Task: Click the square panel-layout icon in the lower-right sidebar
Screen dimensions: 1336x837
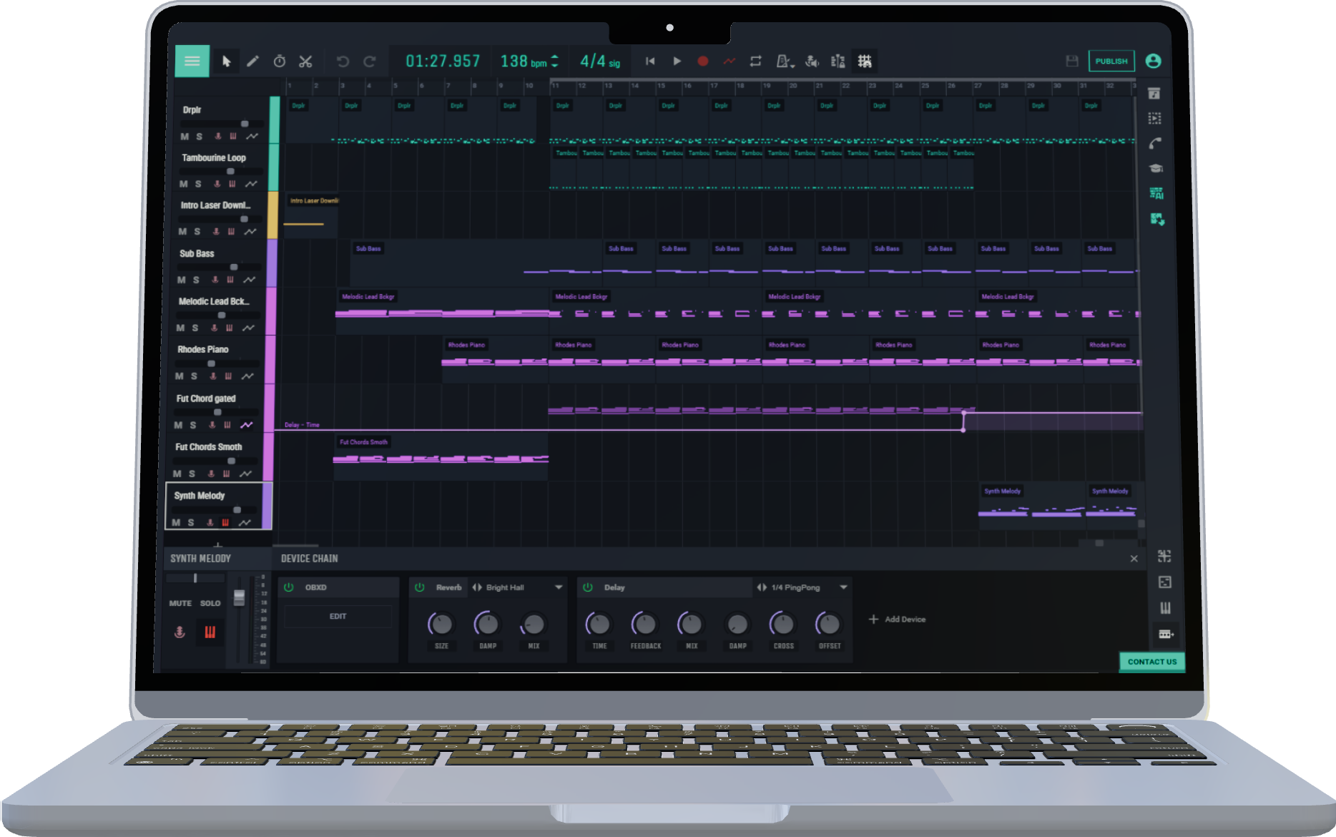Action: coord(1165,582)
